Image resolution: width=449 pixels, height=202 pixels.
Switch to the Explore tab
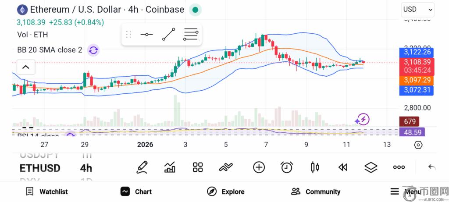pos(225,191)
